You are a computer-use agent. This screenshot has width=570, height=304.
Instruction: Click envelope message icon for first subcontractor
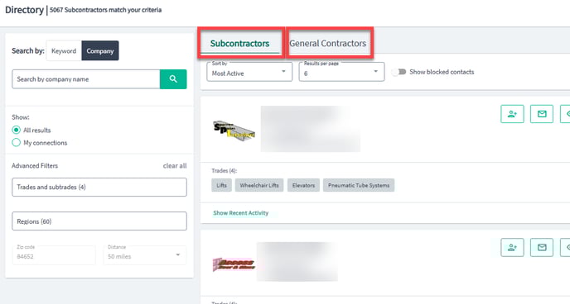coord(542,114)
